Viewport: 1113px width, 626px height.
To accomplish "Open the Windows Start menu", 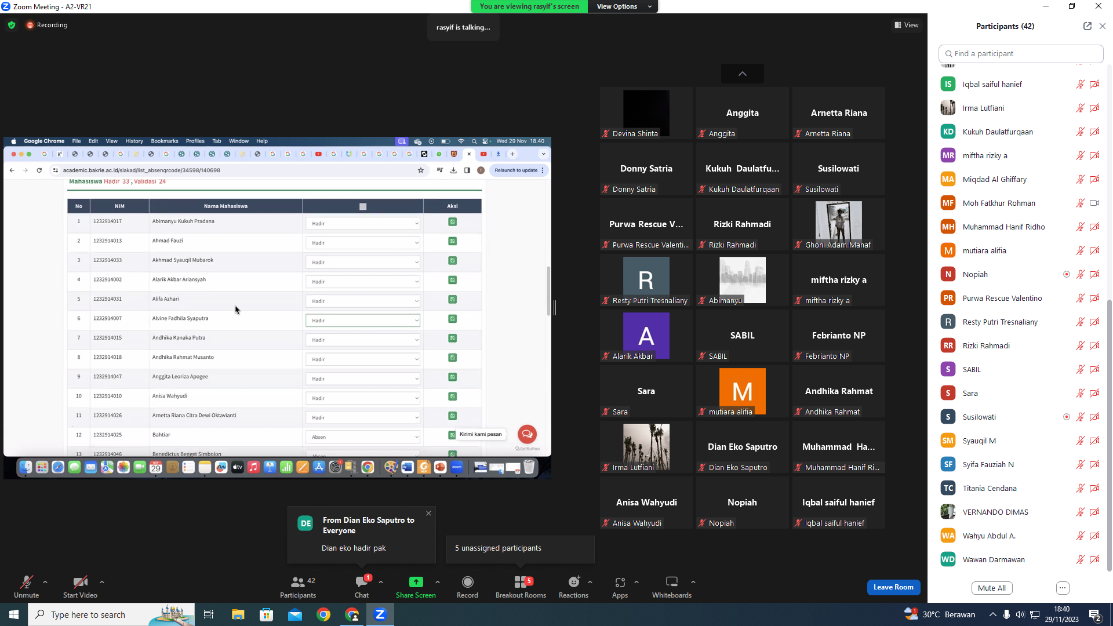I will tap(14, 614).
